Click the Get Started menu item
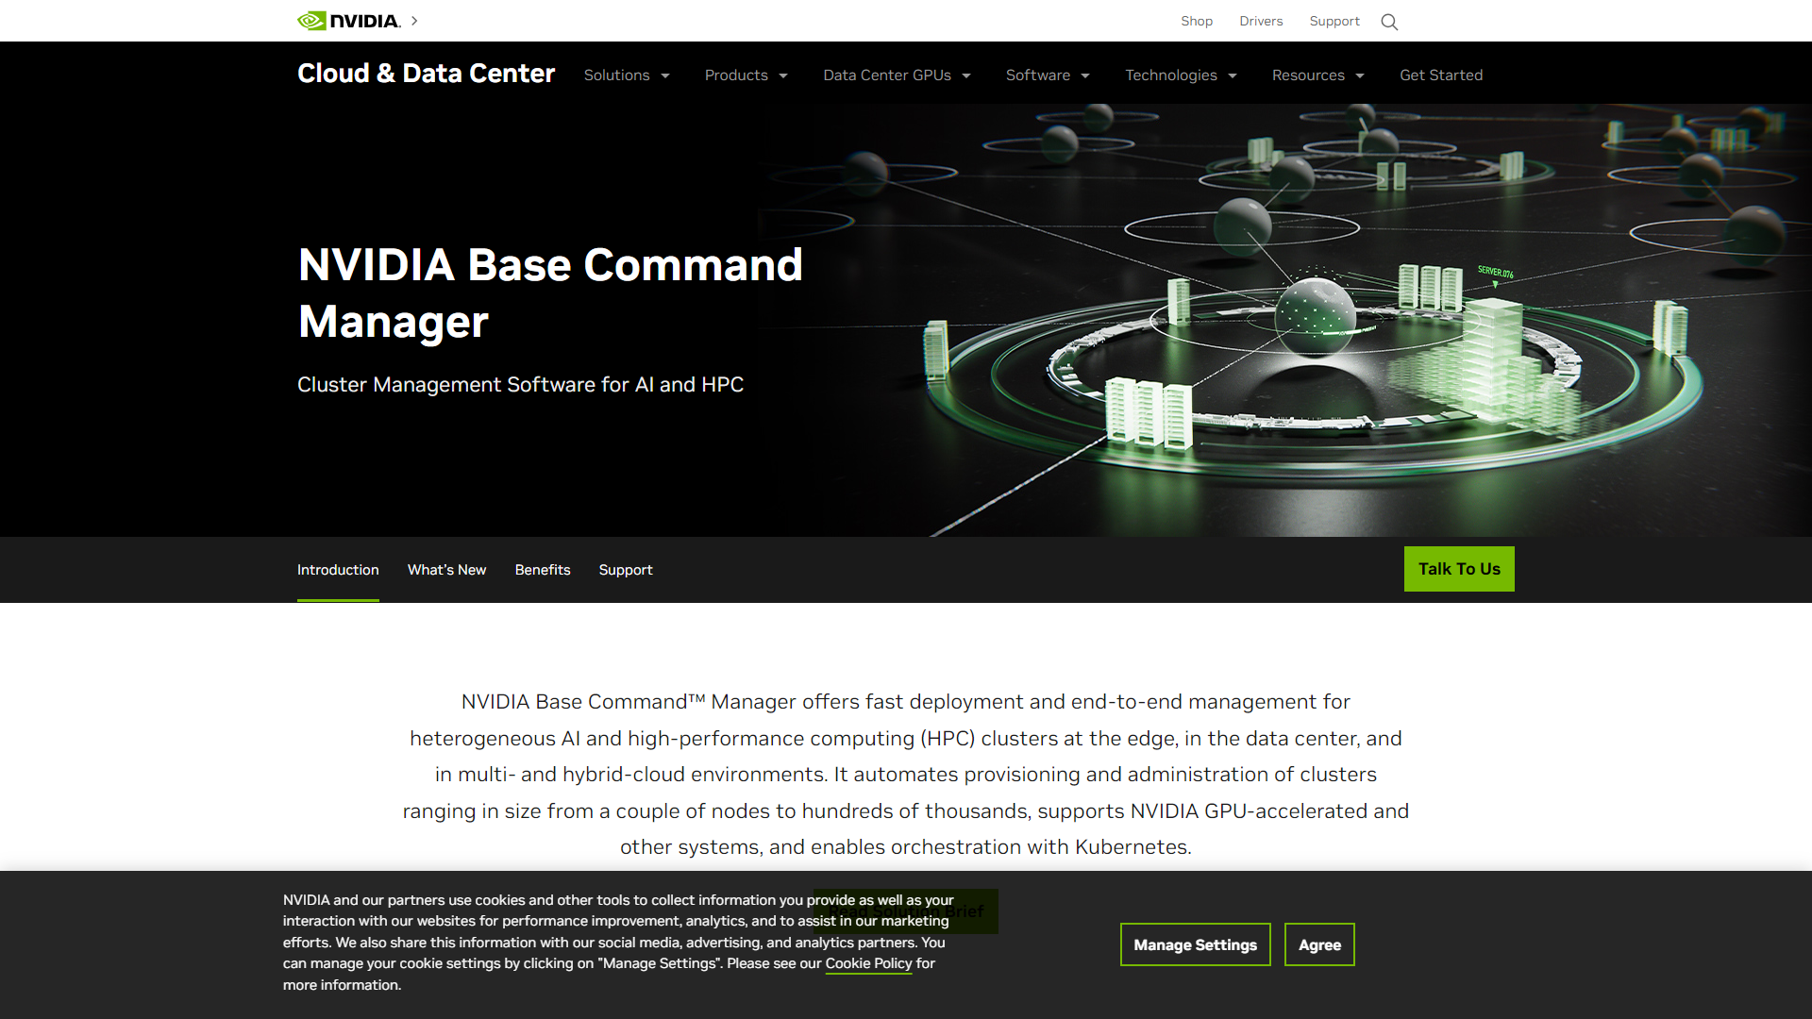The height and width of the screenshot is (1019, 1812). point(1440,75)
